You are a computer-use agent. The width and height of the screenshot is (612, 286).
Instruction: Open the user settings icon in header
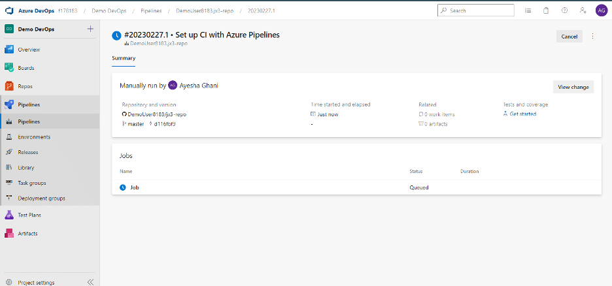tap(583, 10)
